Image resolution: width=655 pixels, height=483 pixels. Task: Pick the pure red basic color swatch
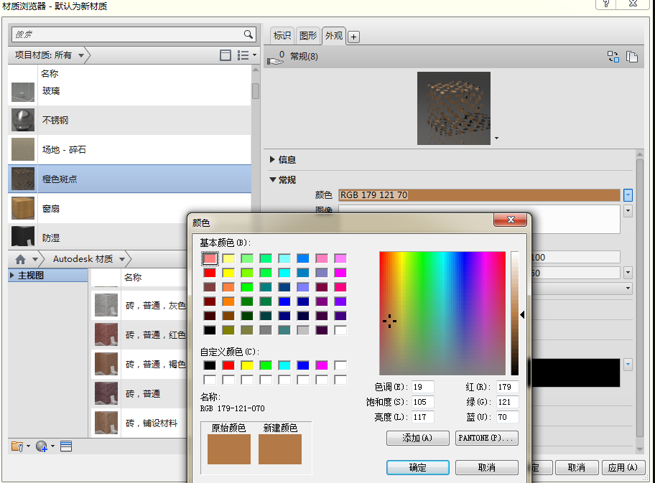point(210,273)
